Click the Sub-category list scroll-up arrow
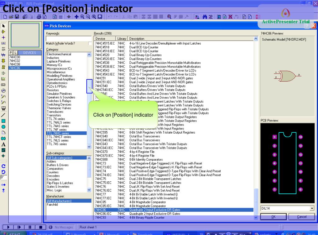 click(x=89, y=158)
